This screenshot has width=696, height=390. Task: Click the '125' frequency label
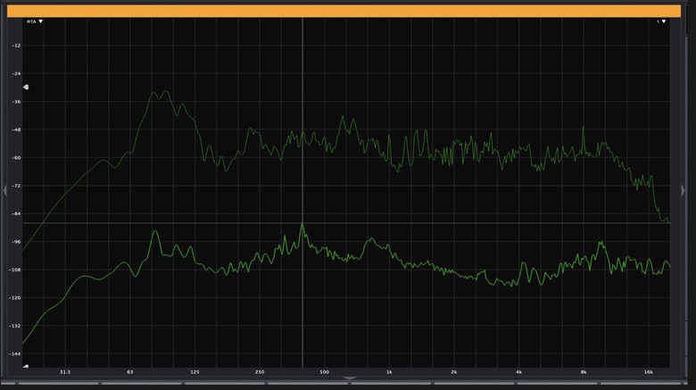pyautogui.click(x=195, y=372)
